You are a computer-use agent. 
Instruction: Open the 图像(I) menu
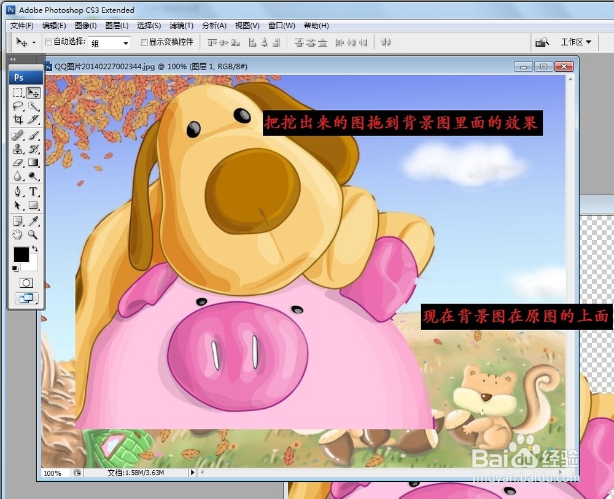pyautogui.click(x=85, y=25)
